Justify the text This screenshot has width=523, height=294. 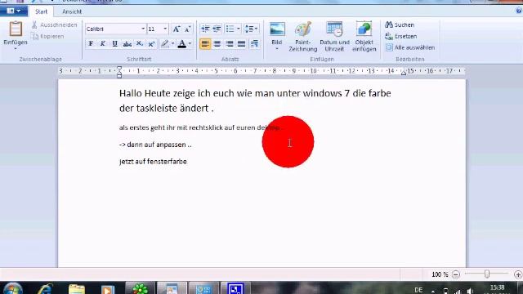coord(241,43)
